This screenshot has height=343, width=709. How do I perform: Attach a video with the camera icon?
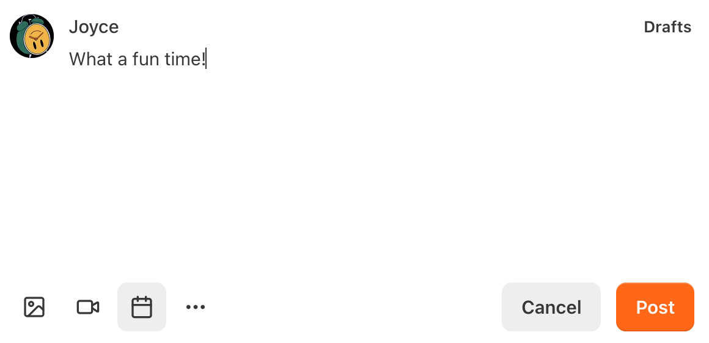tap(88, 307)
